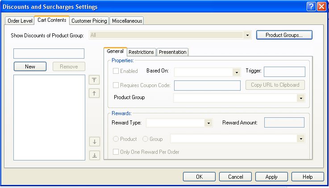Switch to the Order Level tab
The width and height of the screenshot is (329, 188).
click(x=20, y=21)
